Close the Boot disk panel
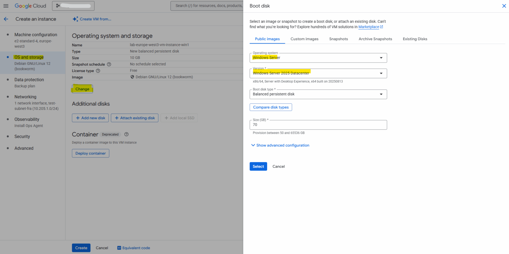Viewport: 509px width, 254px height. tap(504, 6)
